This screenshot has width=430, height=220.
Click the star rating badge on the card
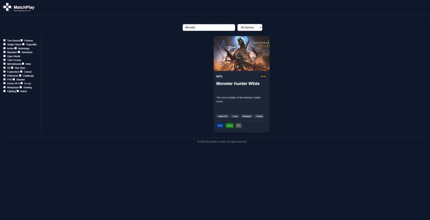263,77
